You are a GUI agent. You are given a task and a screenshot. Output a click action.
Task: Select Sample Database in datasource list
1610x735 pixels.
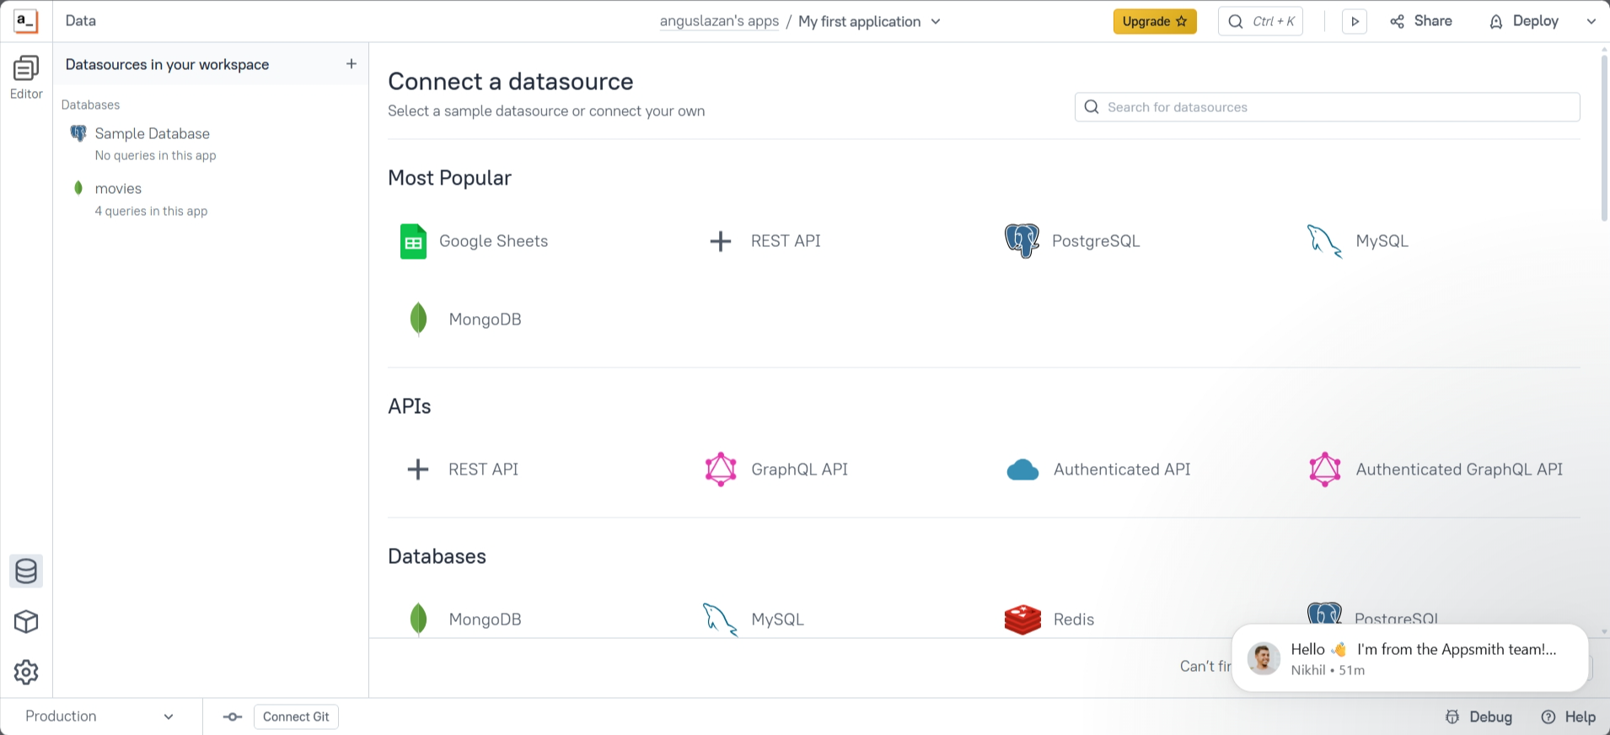pyautogui.click(x=152, y=134)
